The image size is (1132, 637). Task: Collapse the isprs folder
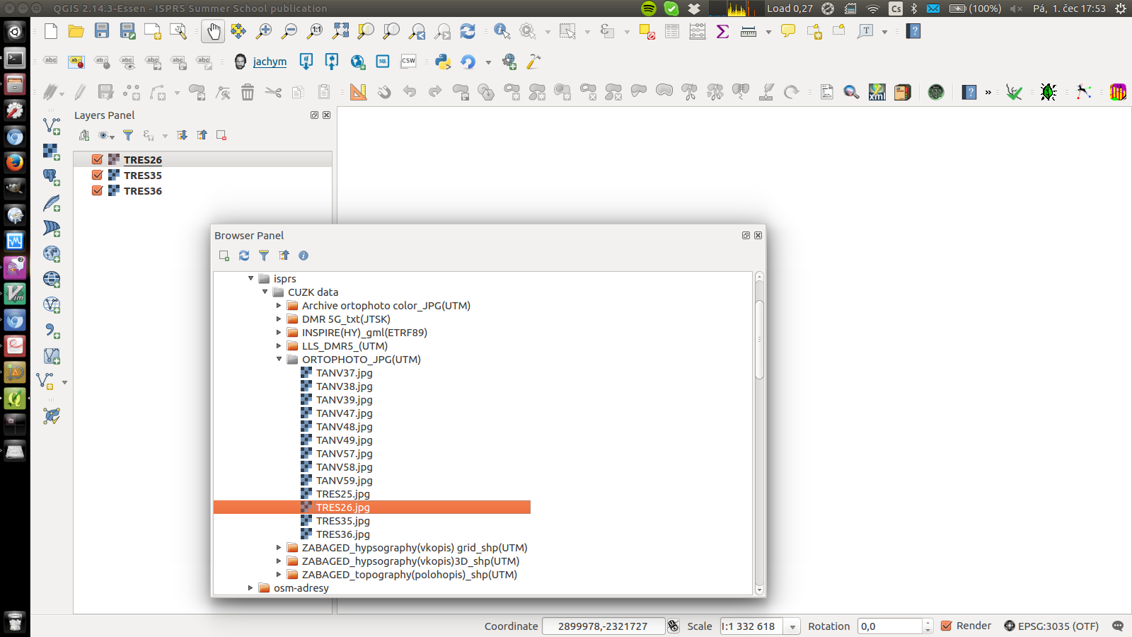tap(250, 279)
